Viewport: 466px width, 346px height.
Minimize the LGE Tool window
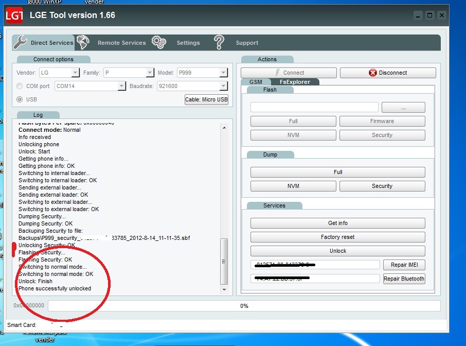tap(418, 15)
